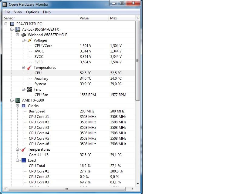Click the thermometer icon of AMD FX-6300 Temperatures
This screenshot has width=233, height=194.
point(24,149)
